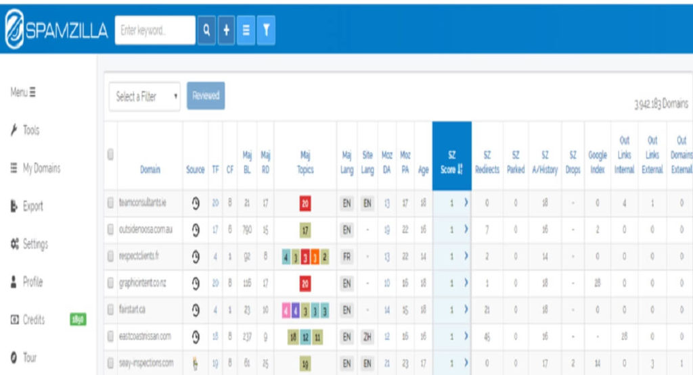Open Tools in the sidebar
This screenshot has height=375, width=693.
(x=25, y=130)
